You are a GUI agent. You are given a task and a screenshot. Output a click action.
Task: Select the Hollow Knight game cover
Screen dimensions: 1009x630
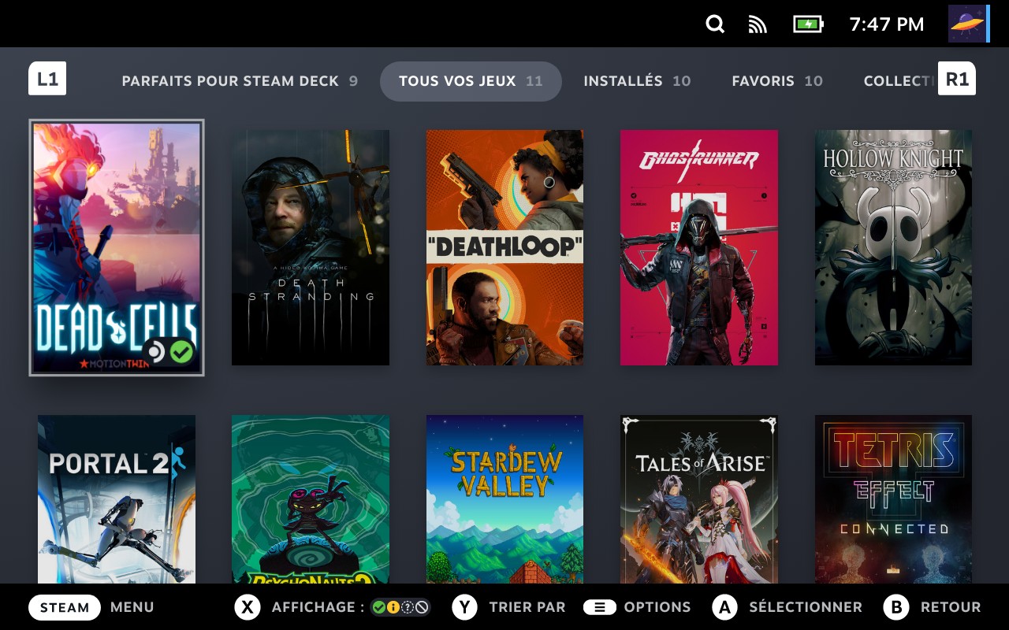[x=893, y=247]
